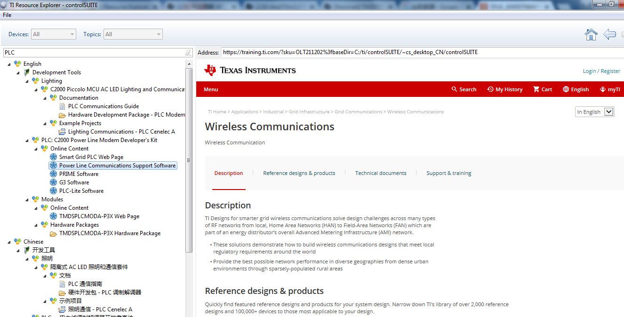
Task: Click the document icon of PLC Communications Guide
Action: tap(63, 106)
